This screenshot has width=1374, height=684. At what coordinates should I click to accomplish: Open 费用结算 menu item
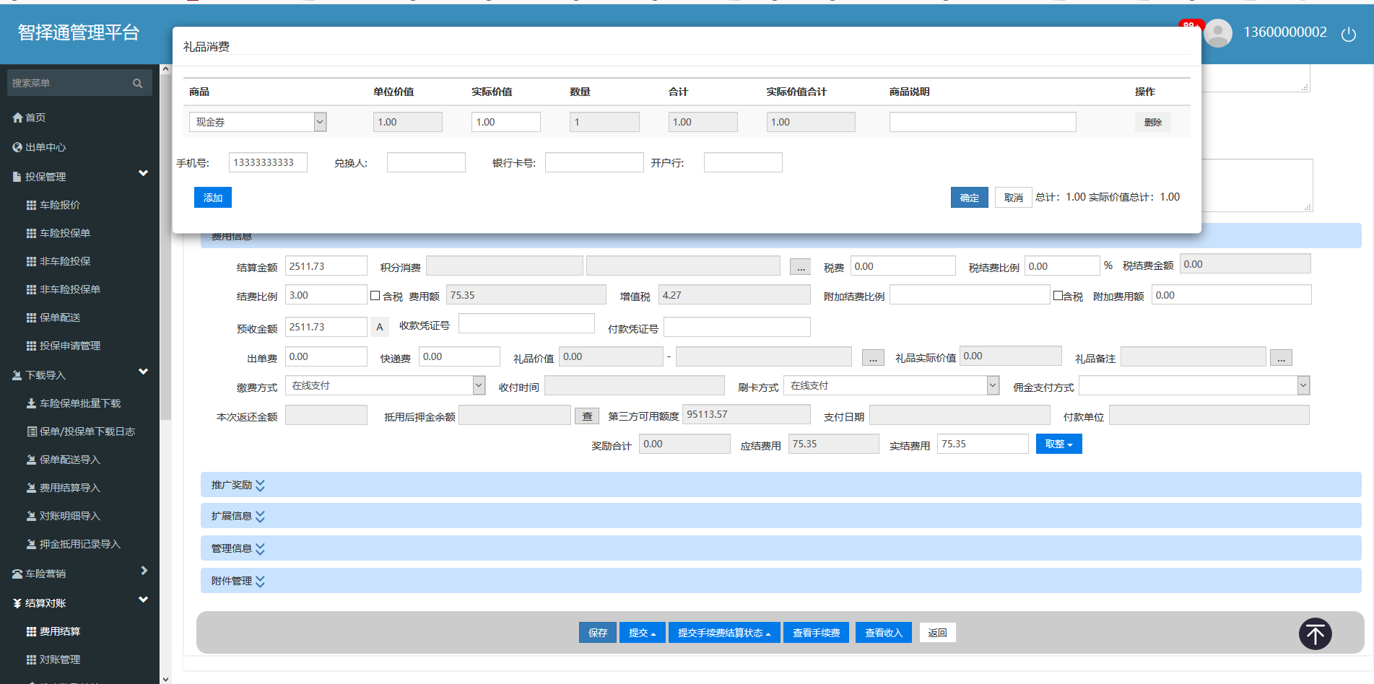point(60,632)
